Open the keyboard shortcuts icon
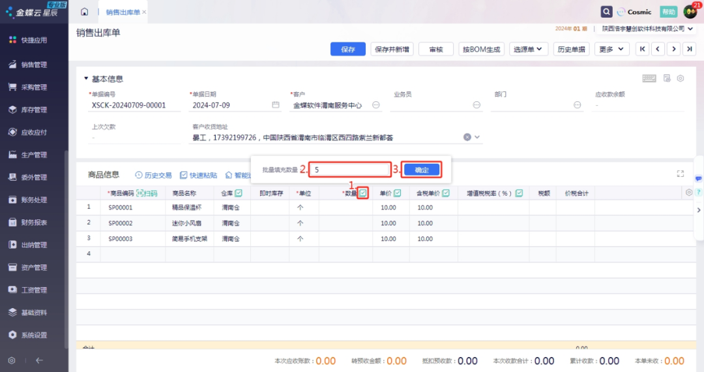Image resolution: width=704 pixels, height=372 pixels. click(649, 78)
